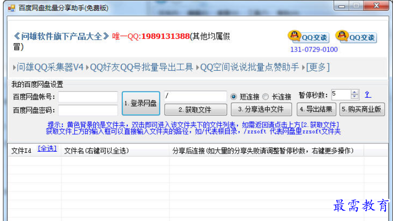Screen dimensions: 393x221
Task: Click phone number 131-0729-0100
Action: coord(314,50)
